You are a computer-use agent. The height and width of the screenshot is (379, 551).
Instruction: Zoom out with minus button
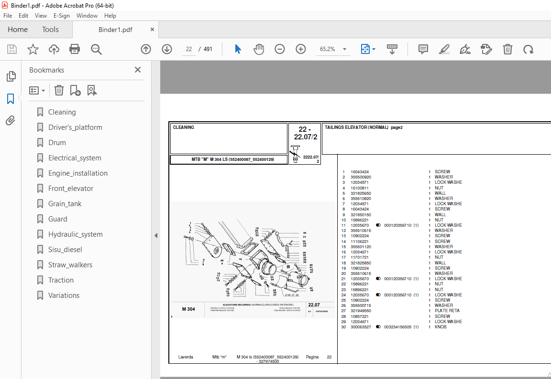280,49
